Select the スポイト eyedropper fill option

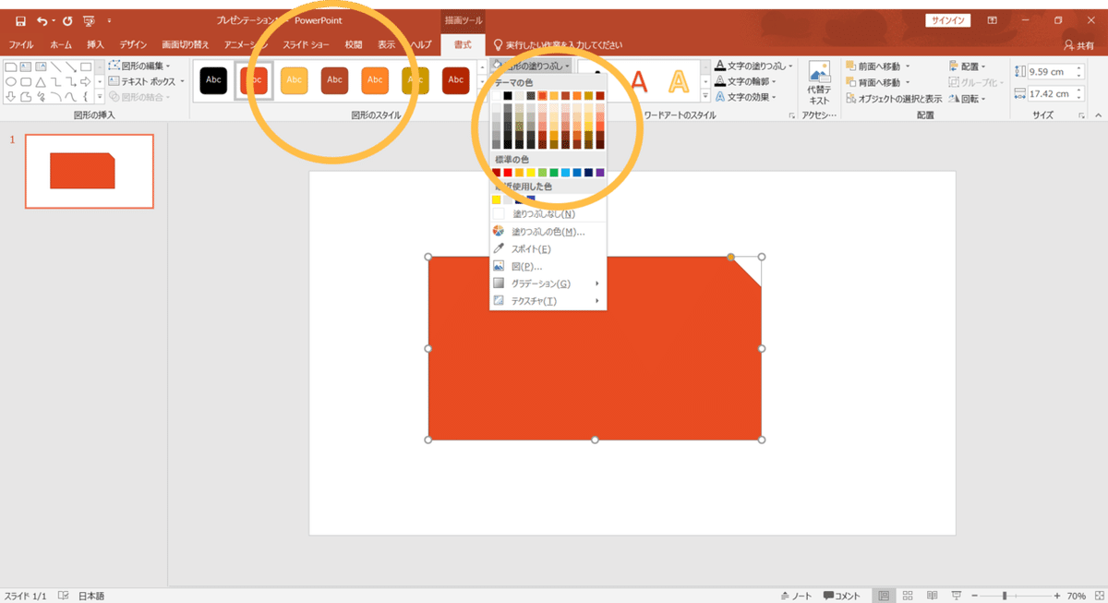click(x=536, y=248)
